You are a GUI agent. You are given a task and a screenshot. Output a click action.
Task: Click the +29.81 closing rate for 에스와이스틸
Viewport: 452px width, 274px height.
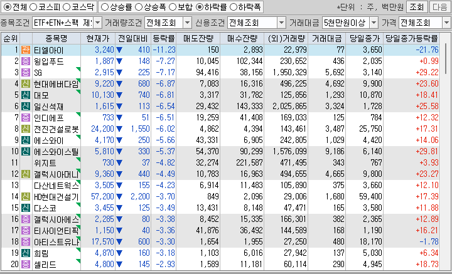[x=428, y=152]
